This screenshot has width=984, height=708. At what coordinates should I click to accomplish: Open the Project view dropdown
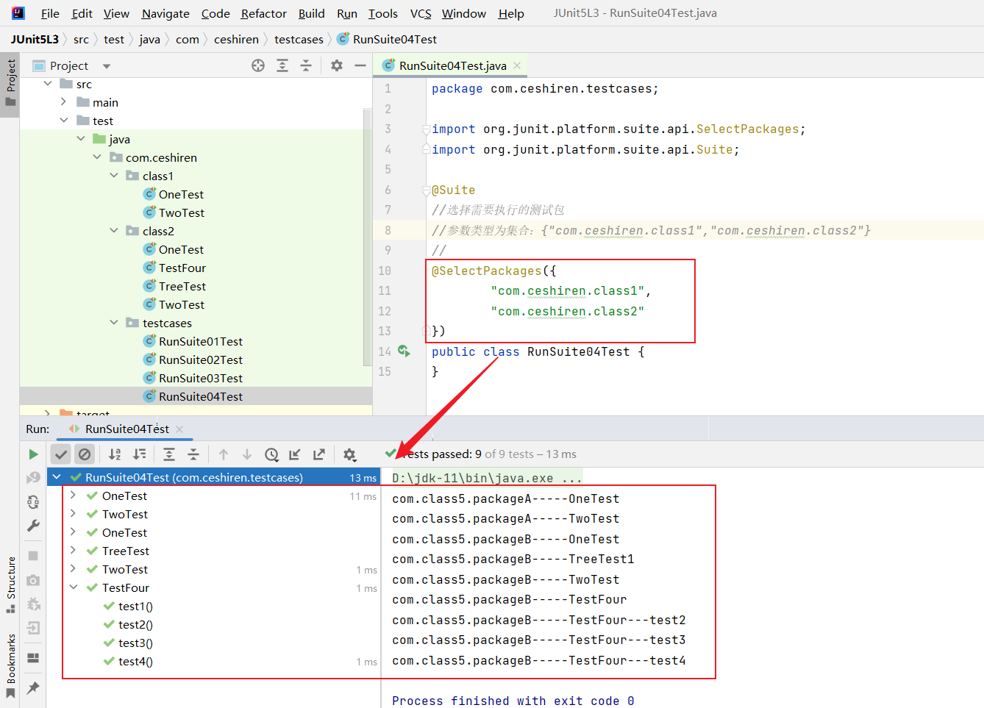pyautogui.click(x=107, y=66)
